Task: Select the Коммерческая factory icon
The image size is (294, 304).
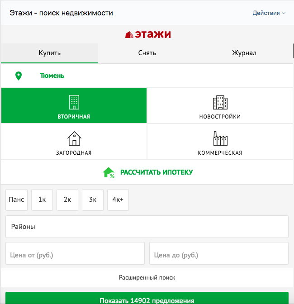Action: tap(220, 138)
